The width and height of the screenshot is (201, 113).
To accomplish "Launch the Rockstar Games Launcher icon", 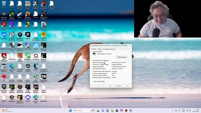I will (x=44, y=36).
